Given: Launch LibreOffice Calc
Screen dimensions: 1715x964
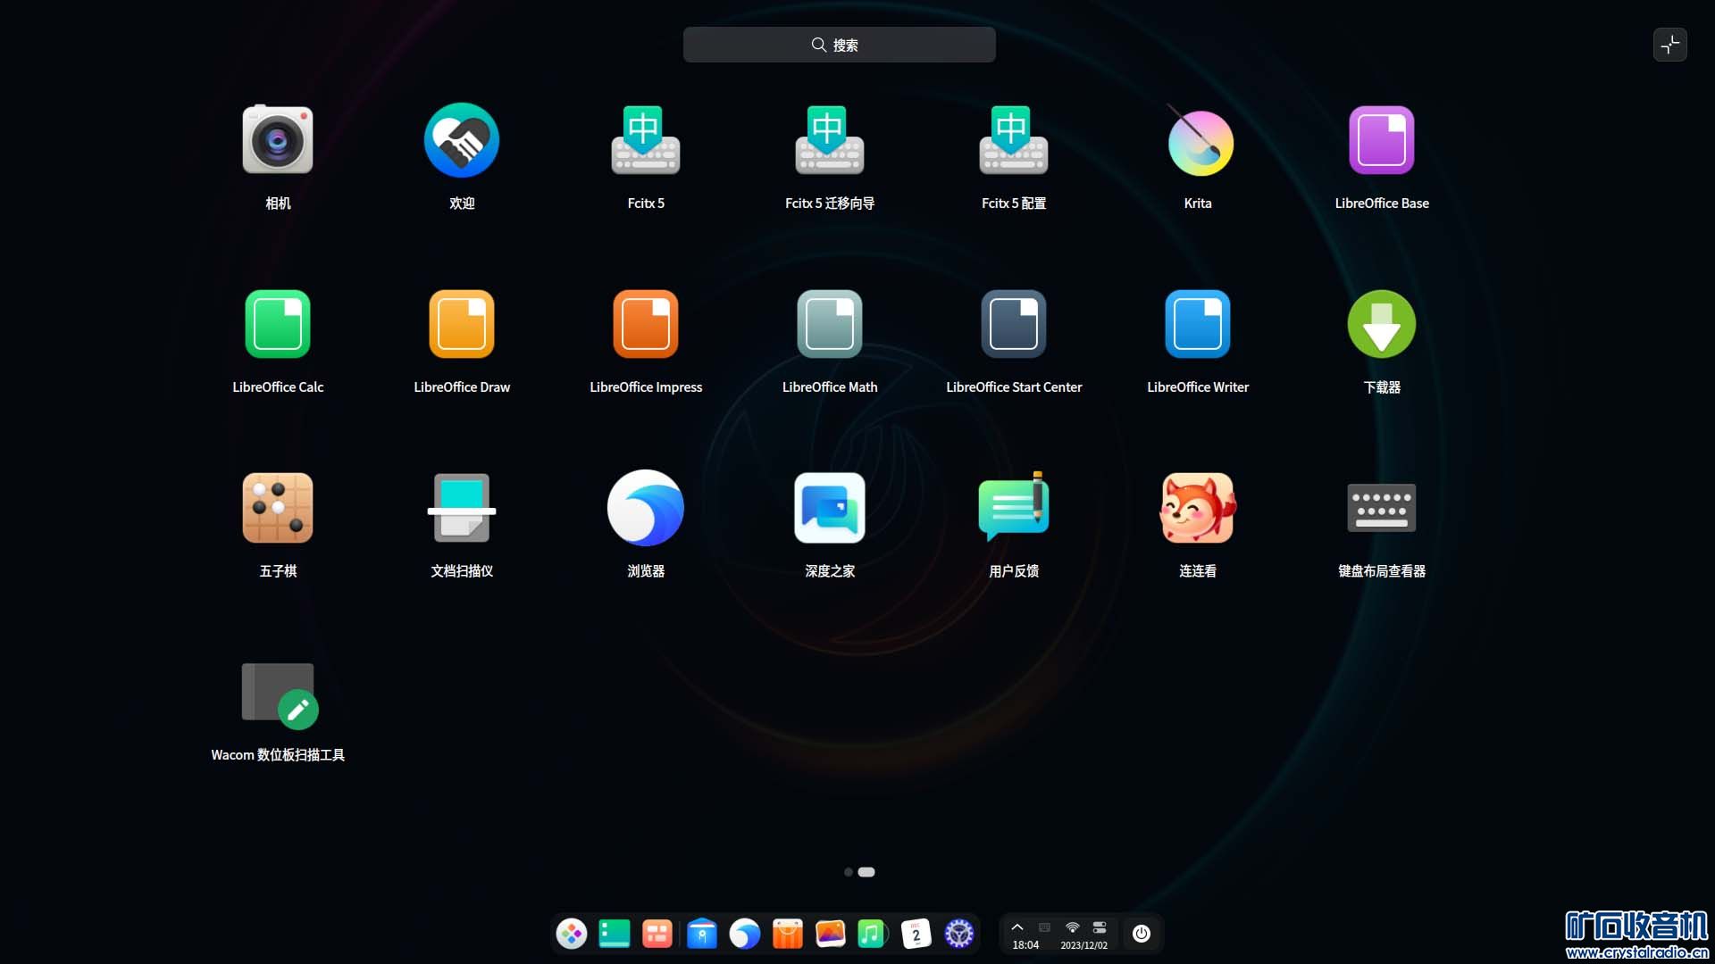Looking at the screenshot, I should [x=278, y=324].
